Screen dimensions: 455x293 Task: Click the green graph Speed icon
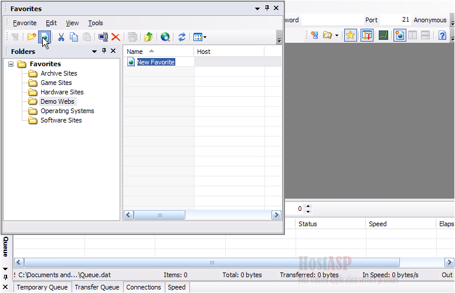click(x=383, y=35)
